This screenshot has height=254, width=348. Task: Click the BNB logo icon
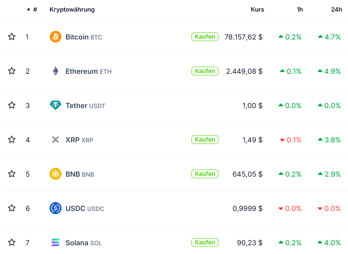tap(56, 174)
